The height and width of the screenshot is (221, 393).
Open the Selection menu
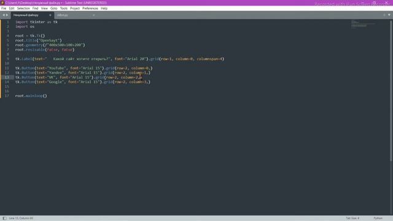[x=23, y=8]
